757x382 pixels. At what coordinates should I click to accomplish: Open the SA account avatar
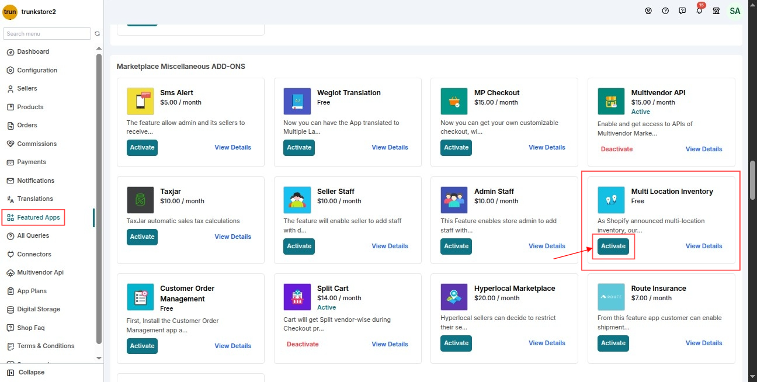(735, 11)
